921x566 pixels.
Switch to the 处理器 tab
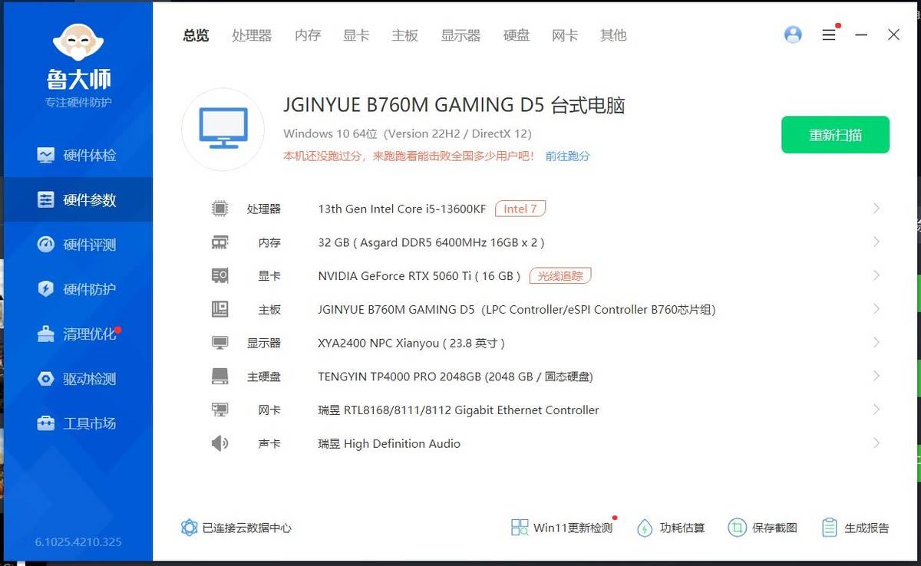pyautogui.click(x=252, y=35)
